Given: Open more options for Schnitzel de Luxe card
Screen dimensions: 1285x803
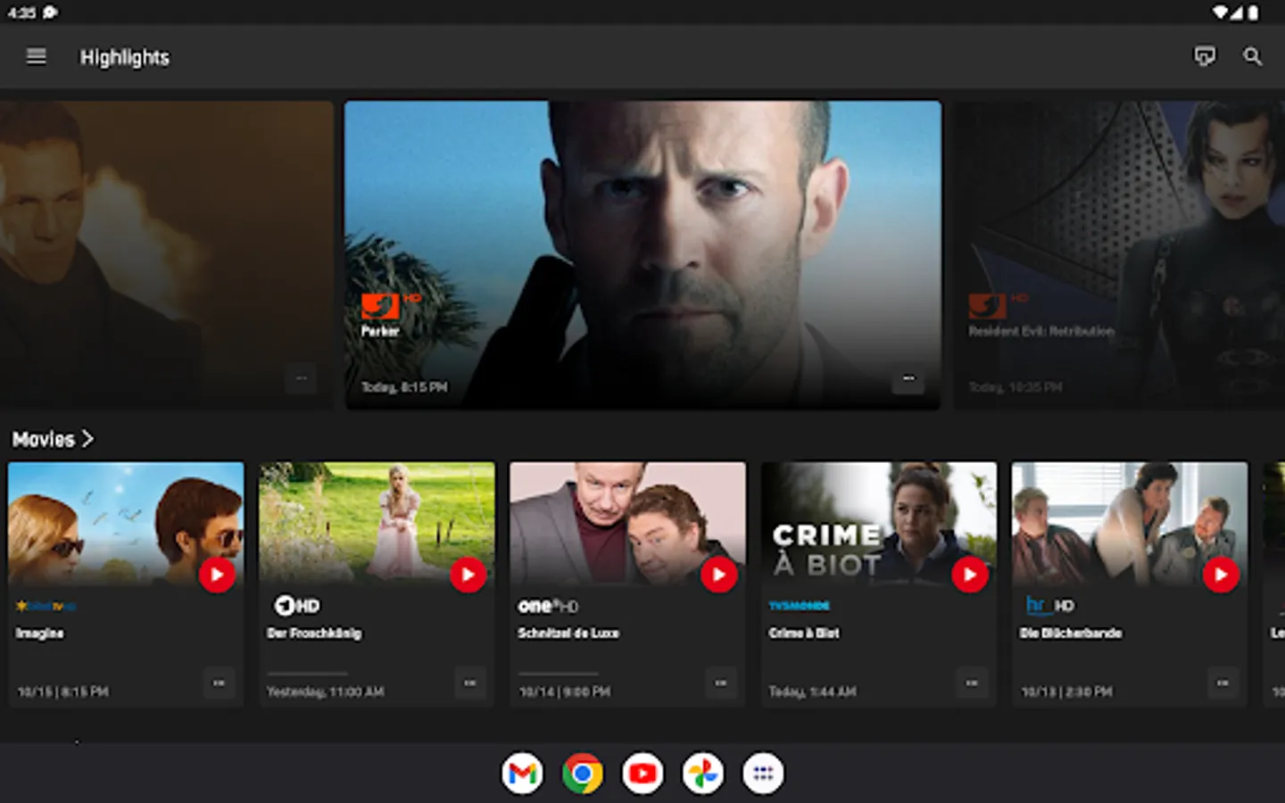Looking at the screenshot, I should click(x=721, y=683).
